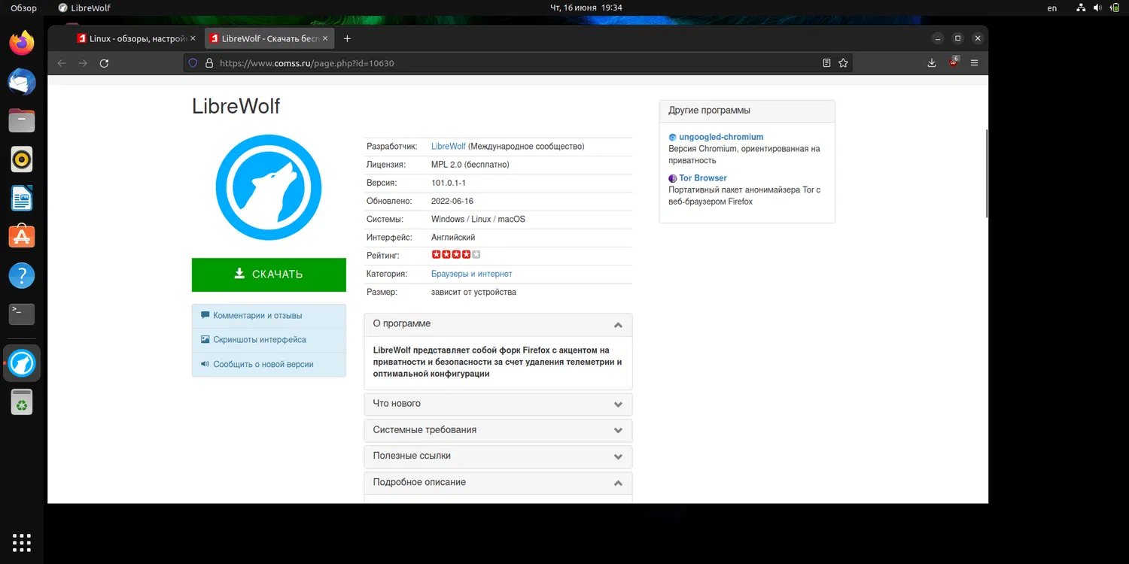Open the browser downloads panel
1129x564 pixels.
(932, 63)
